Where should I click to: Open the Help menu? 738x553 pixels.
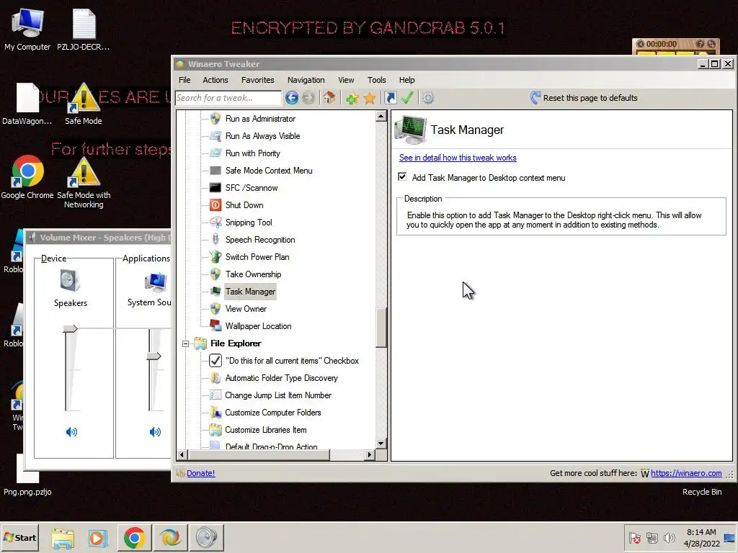406,80
